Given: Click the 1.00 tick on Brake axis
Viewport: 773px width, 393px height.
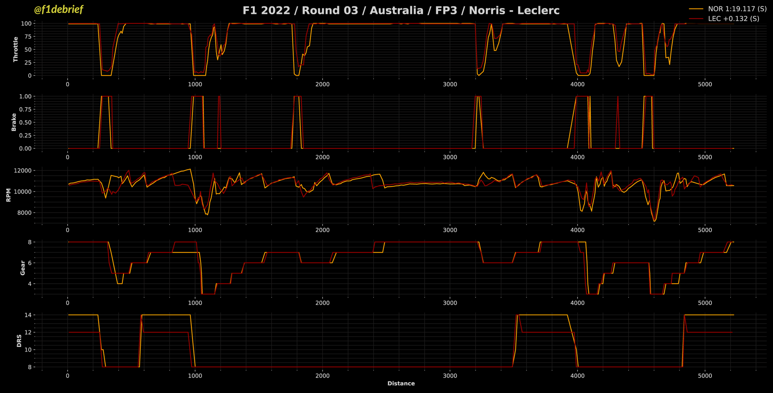Looking at the screenshot, I should point(25,96).
